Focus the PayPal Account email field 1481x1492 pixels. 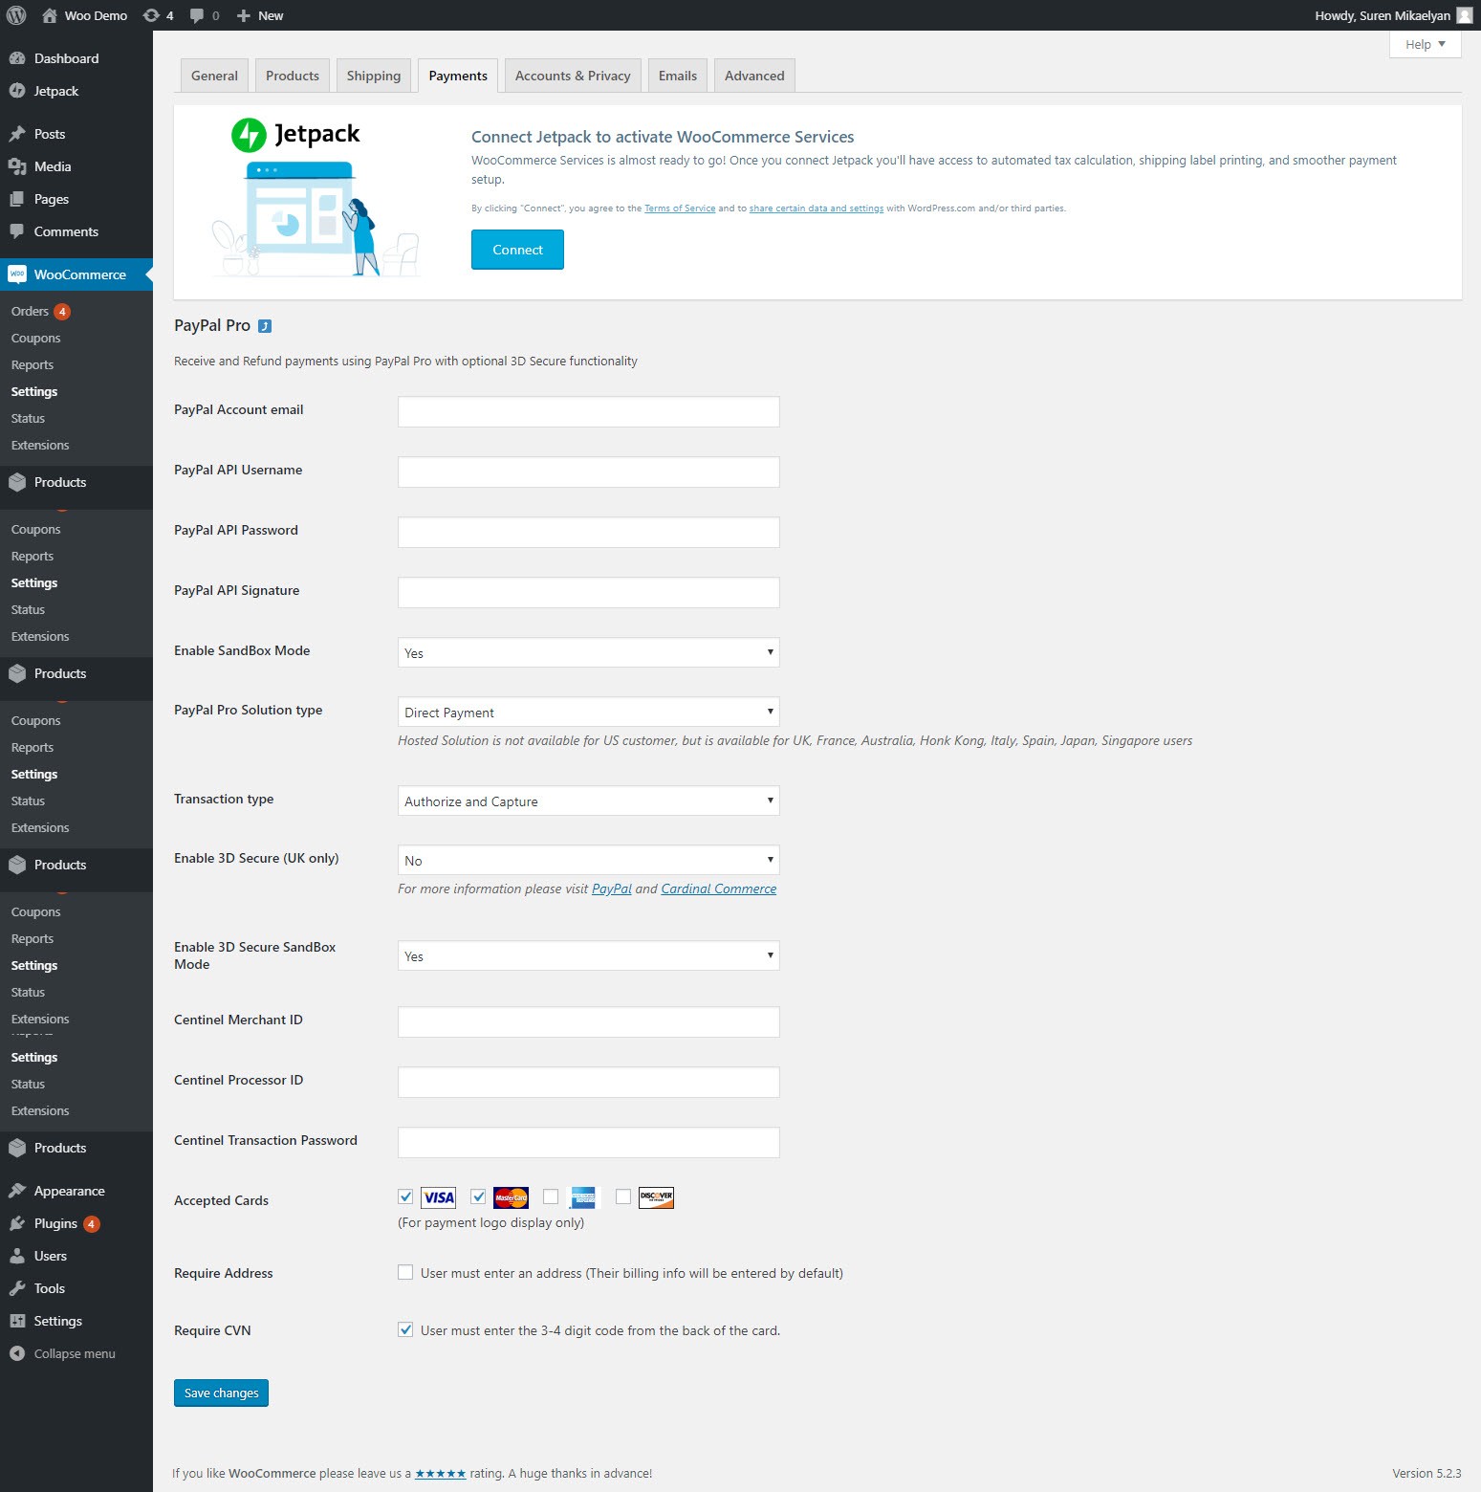click(x=588, y=411)
